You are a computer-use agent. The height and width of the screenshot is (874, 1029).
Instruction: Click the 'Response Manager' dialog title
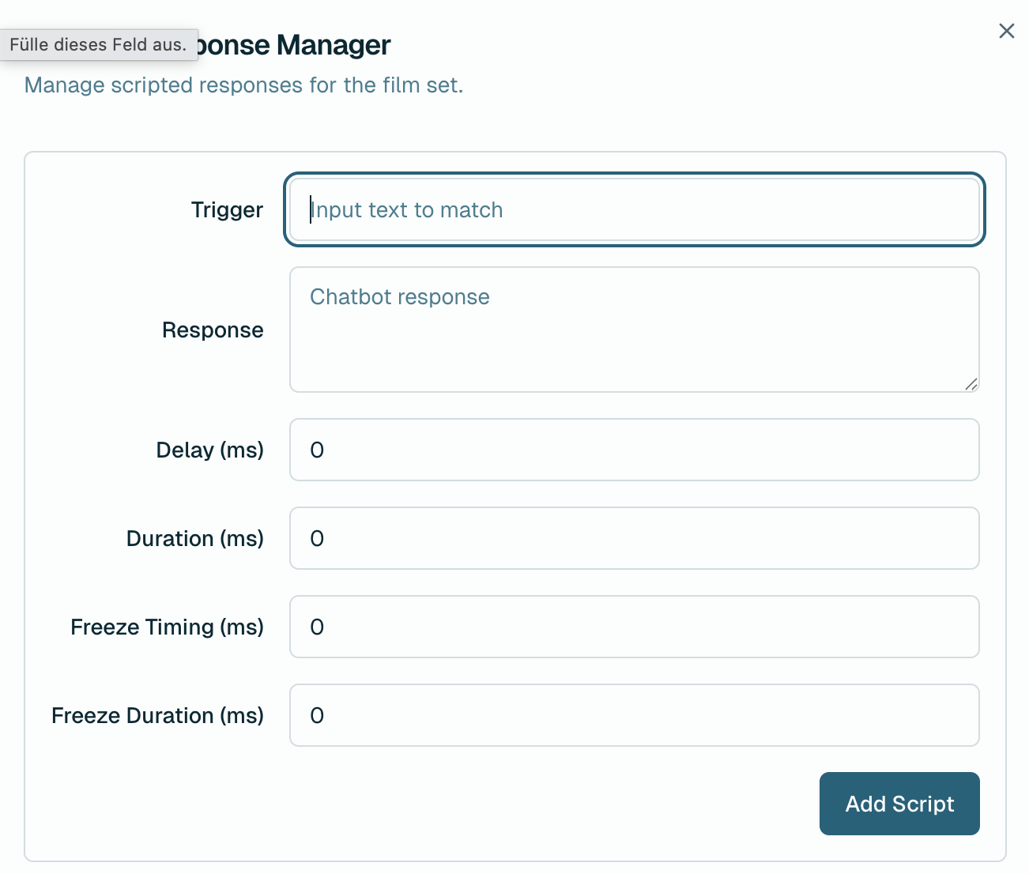pyautogui.click(x=294, y=45)
